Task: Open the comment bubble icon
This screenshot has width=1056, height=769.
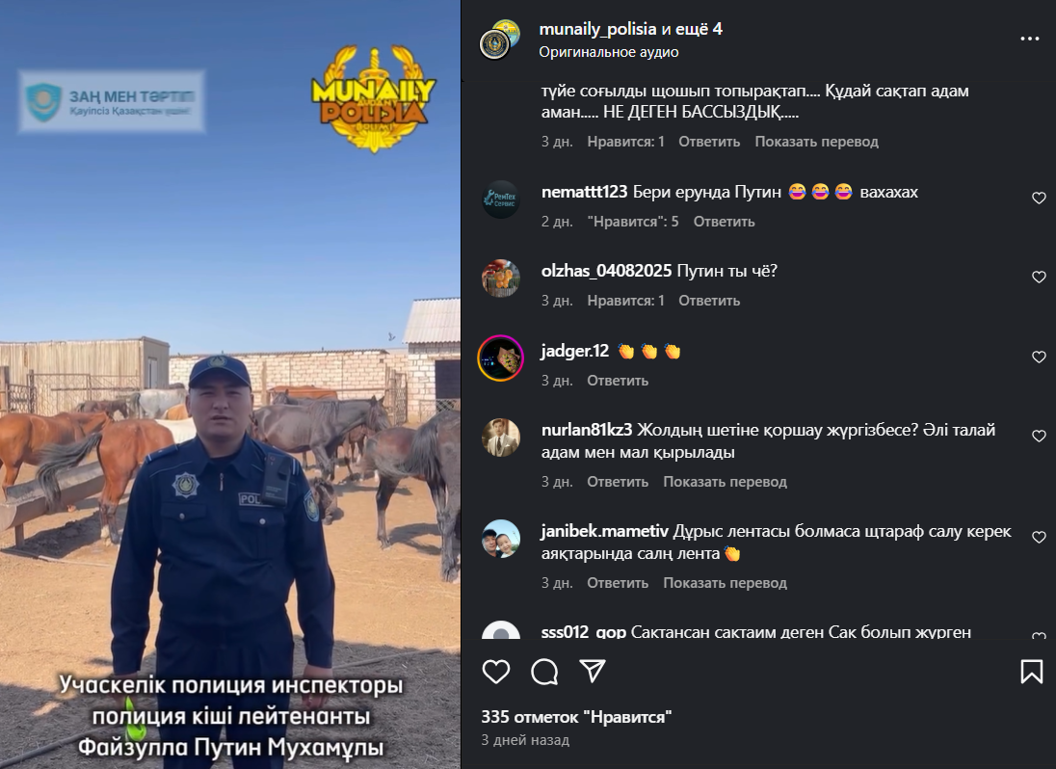Action: pyautogui.click(x=544, y=672)
